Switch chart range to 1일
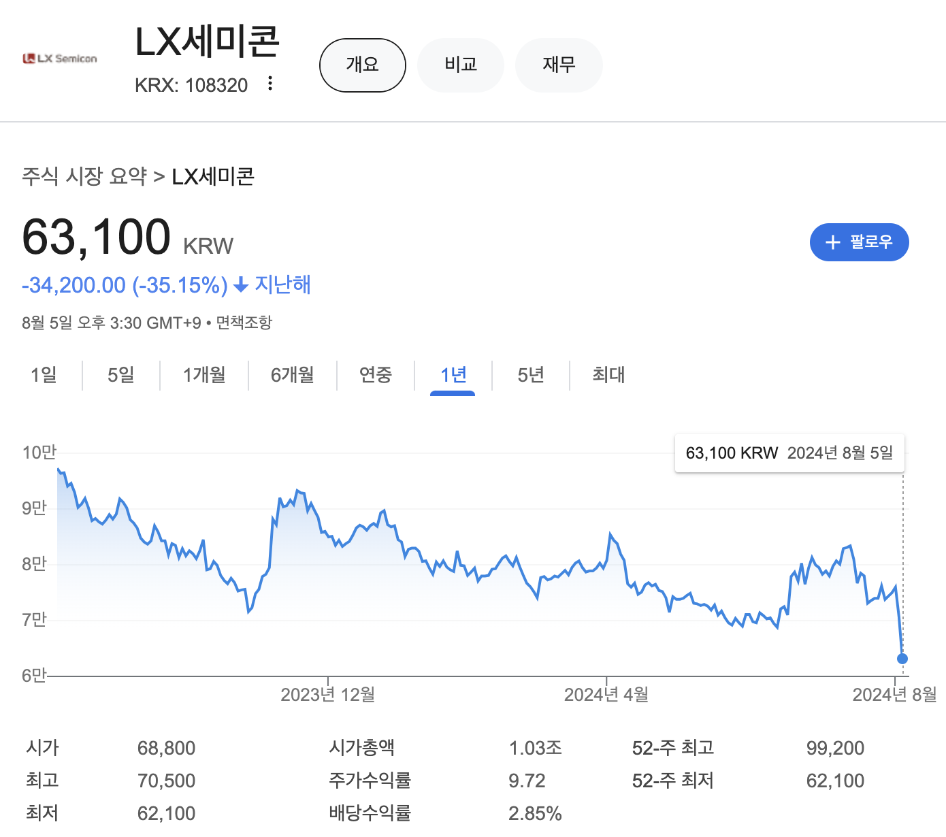The height and width of the screenshot is (837, 946). point(44,375)
